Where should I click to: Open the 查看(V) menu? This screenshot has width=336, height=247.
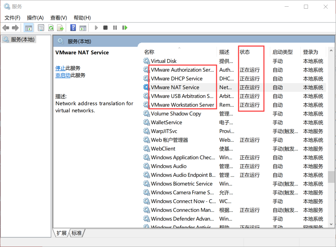point(58,18)
